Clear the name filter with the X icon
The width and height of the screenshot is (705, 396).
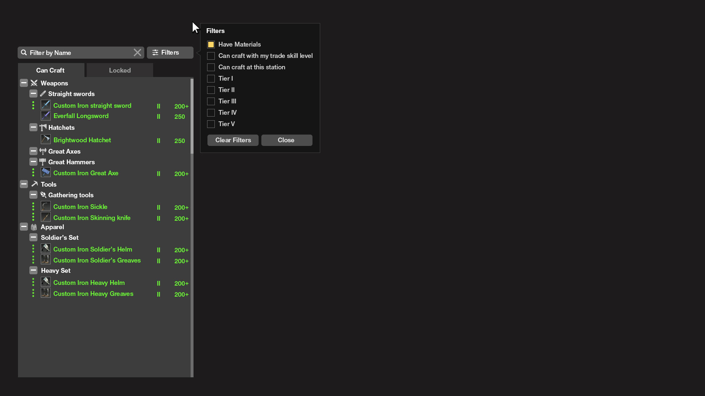pos(137,53)
